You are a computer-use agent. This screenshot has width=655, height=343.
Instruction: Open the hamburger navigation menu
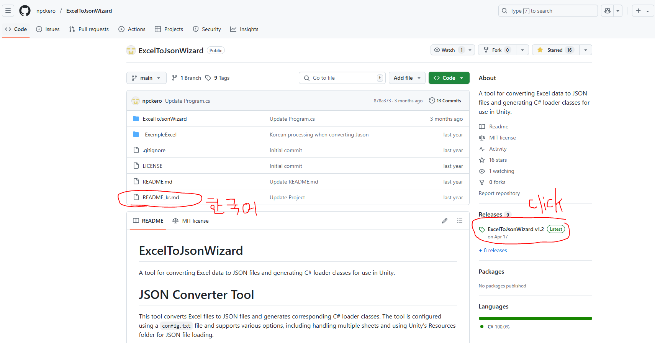pos(8,11)
